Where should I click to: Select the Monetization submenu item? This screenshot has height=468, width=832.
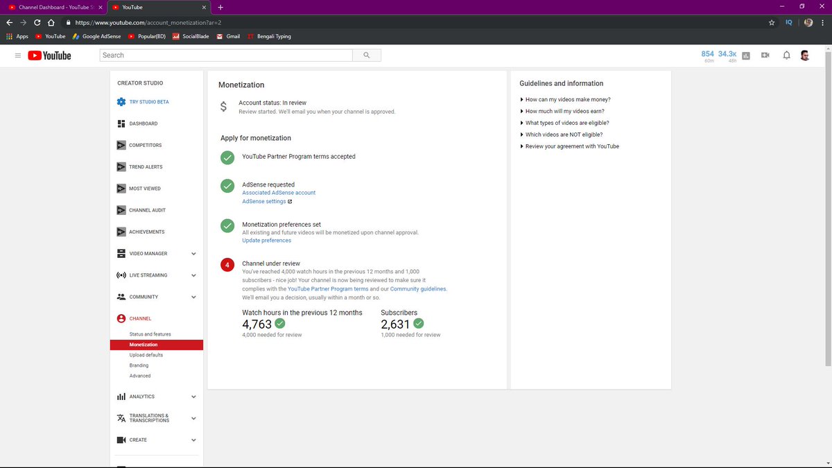click(x=157, y=345)
